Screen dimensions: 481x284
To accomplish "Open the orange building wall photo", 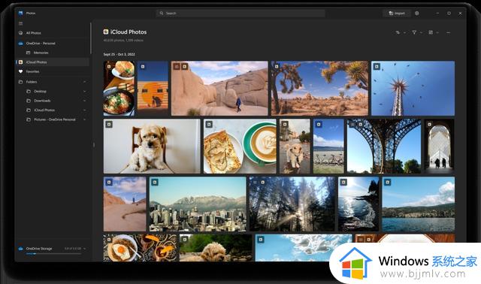I will [153, 89].
